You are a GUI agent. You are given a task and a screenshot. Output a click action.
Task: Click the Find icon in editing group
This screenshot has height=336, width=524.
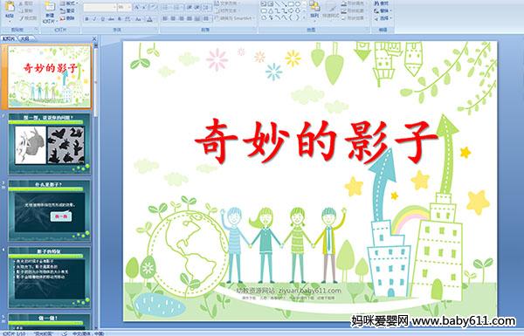(x=383, y=3)
